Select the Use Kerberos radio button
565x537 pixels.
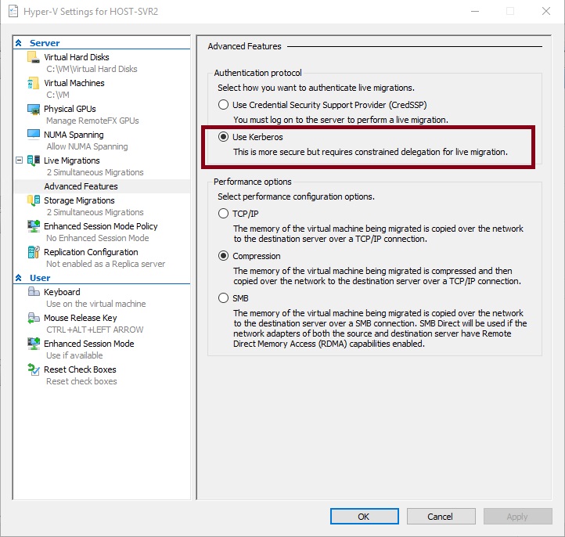click(224, 137)
